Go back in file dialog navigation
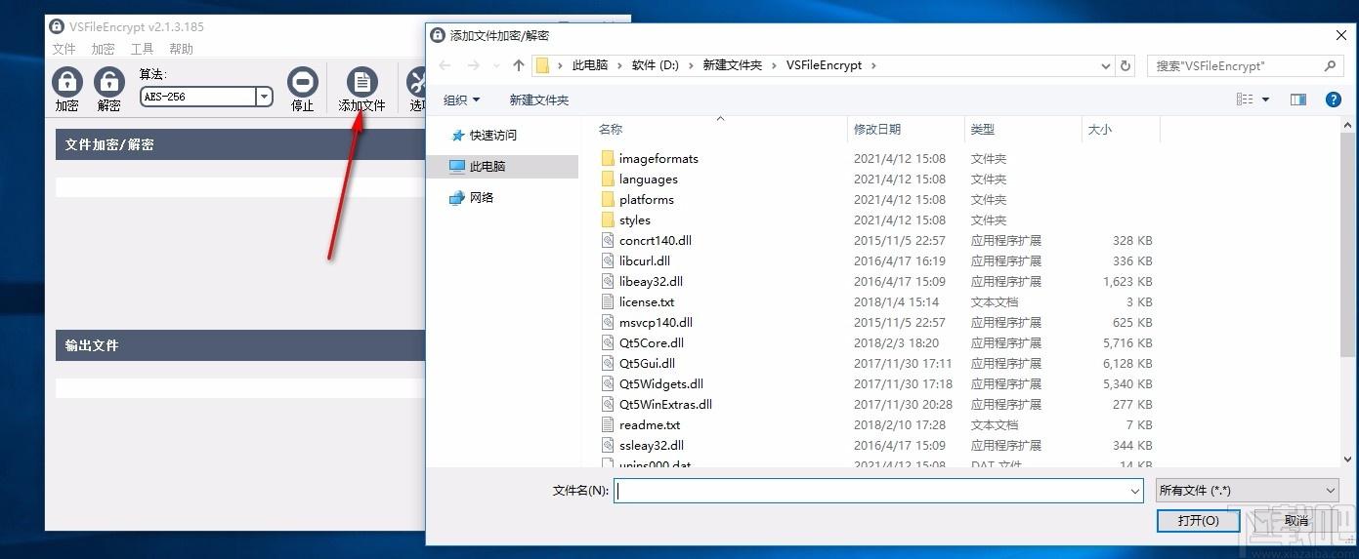The image size is (1359, 559). [x=445, y=65]
